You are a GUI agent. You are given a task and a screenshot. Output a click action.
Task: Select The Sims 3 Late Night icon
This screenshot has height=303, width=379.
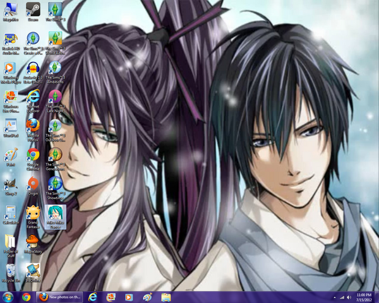tap(56, 102)
